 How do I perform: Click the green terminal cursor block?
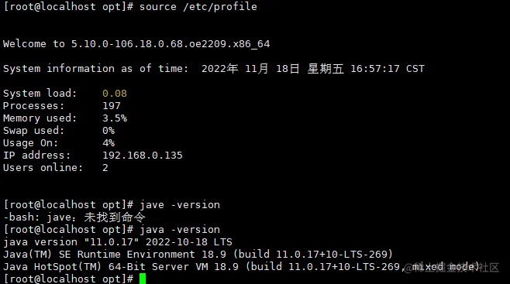pyautogui.click(x=143, y=279)
